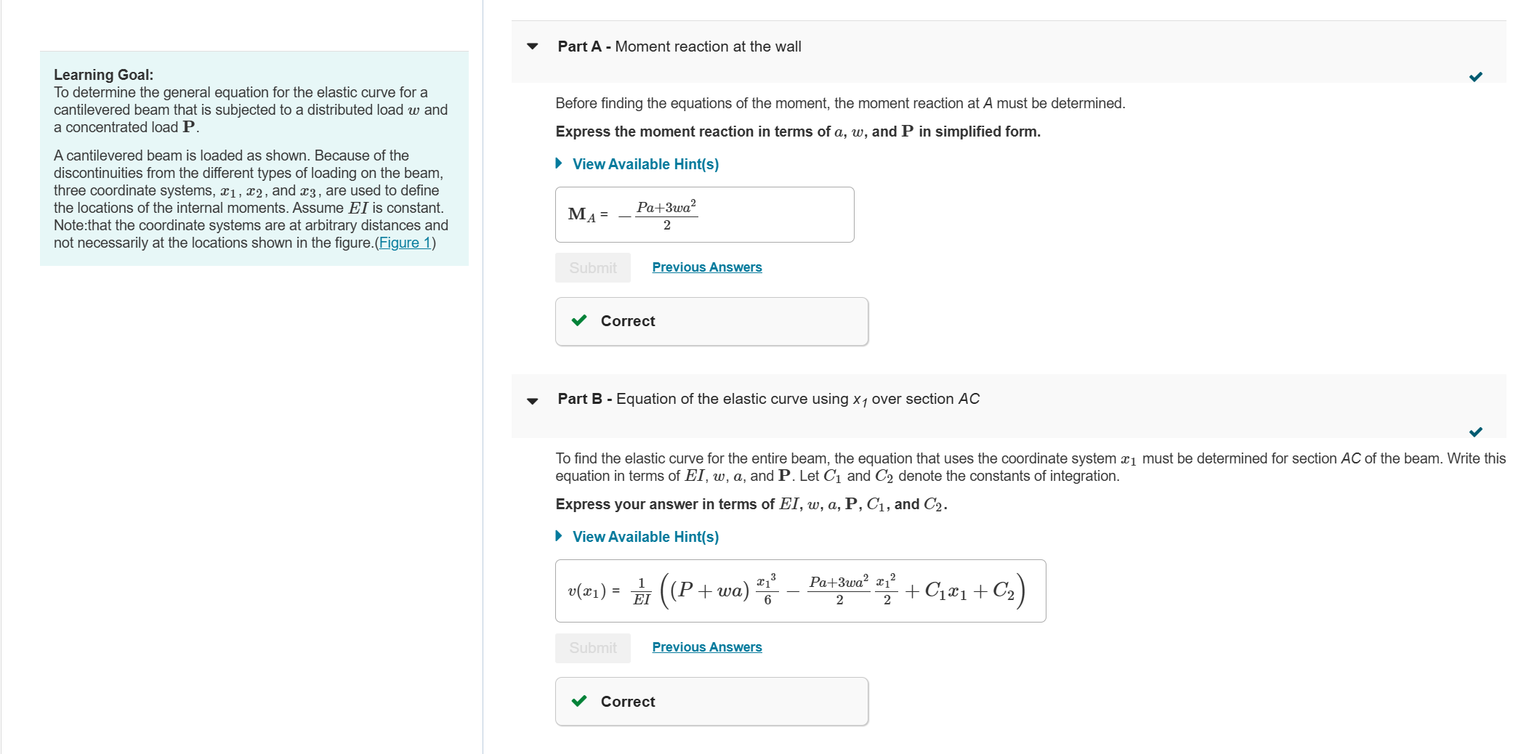Click the green checkmark in Part B Correct box
The height and width of the screenshot is (754, 1529).
[579, 701]
